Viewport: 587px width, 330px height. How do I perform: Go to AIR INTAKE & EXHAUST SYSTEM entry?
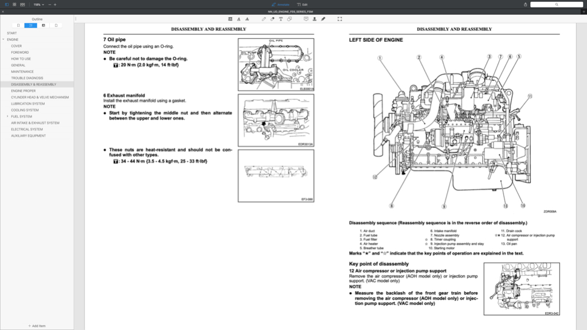click(x=35, y=123)
